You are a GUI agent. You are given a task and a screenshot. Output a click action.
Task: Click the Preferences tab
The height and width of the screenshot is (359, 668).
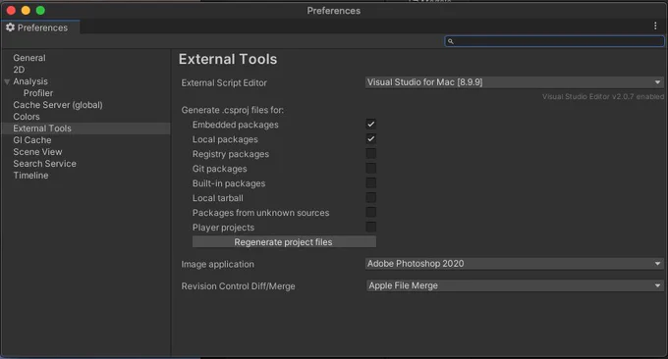point(40,27)
